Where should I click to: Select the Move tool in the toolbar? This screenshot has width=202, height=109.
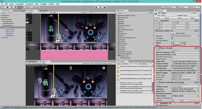tap(8, 8)
